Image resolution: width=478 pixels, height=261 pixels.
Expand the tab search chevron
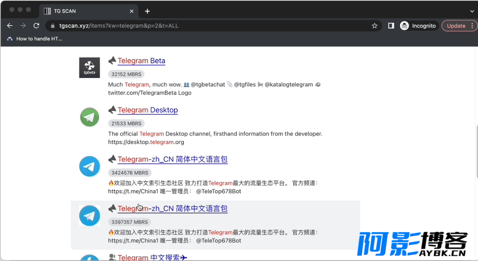point(472,11)
